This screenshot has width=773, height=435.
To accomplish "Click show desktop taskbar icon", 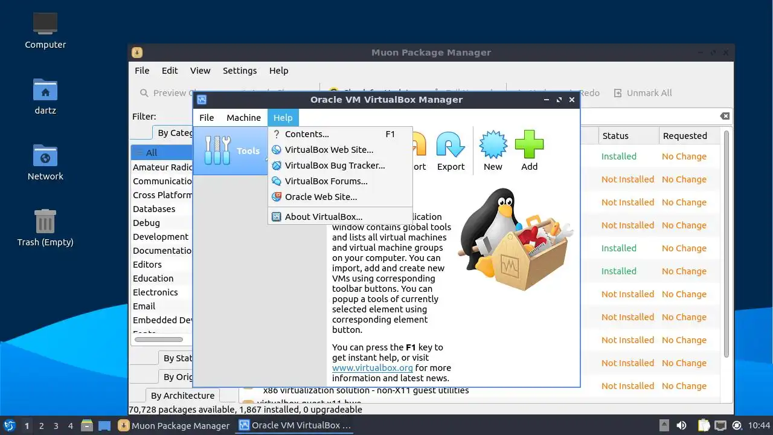I will pos(104,425).
